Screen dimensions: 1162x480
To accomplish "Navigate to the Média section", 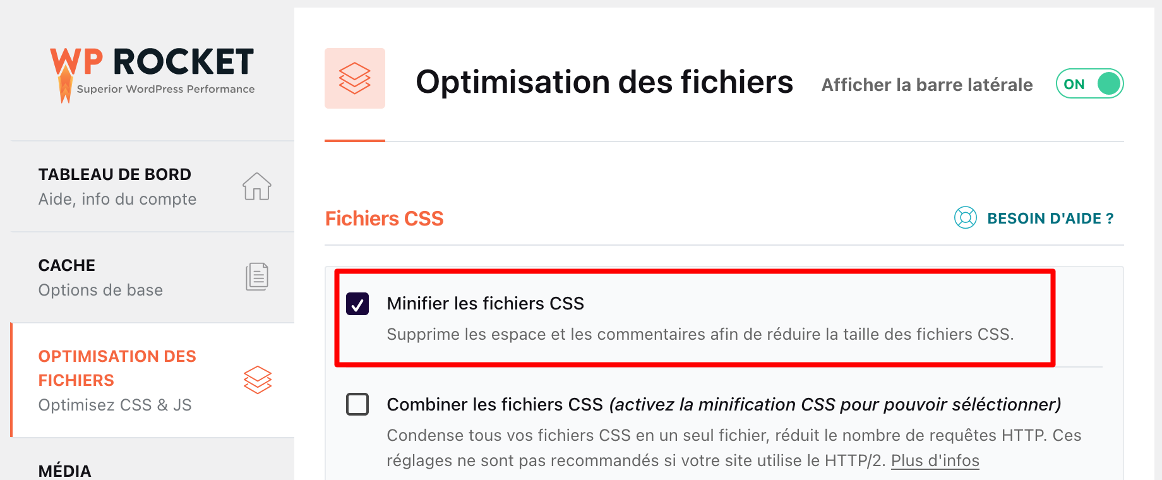I will (65, 470).
